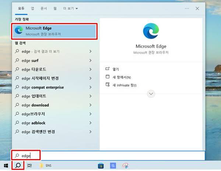221x171 pixels.
Task: Switch to the 웹 tab
Action: click(x=55, y=8)
